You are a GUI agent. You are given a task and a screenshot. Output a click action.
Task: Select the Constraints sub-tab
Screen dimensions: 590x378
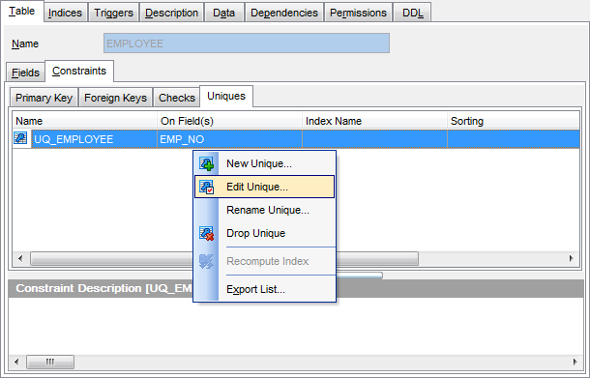(79, 71)
